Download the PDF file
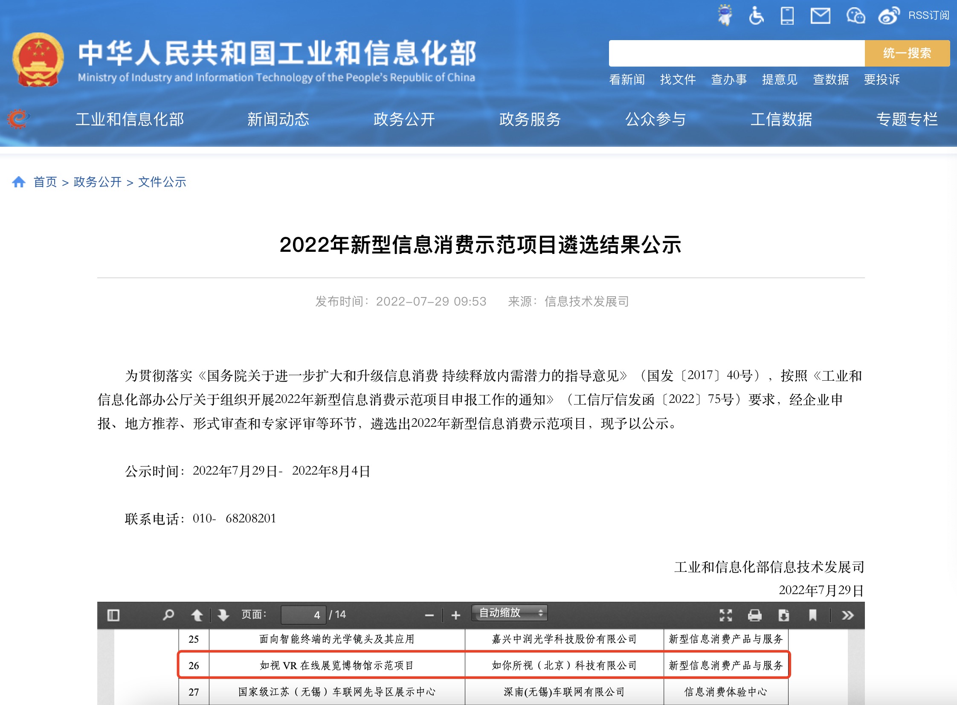This screenshot has height=705, width=957. pos(784,615)
